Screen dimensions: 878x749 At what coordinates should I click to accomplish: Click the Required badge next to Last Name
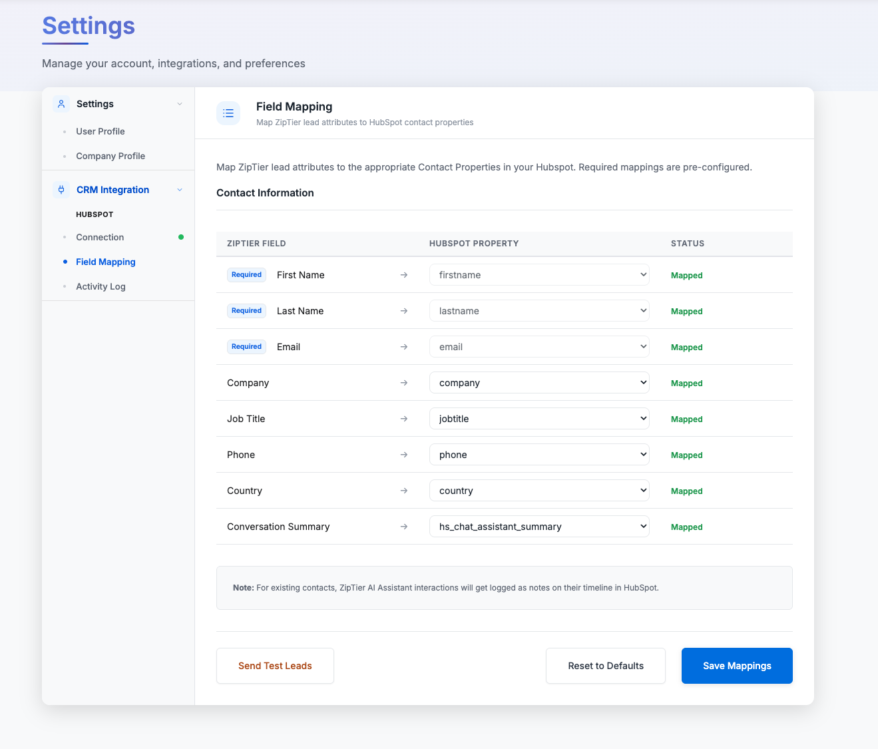coord(246,311)
